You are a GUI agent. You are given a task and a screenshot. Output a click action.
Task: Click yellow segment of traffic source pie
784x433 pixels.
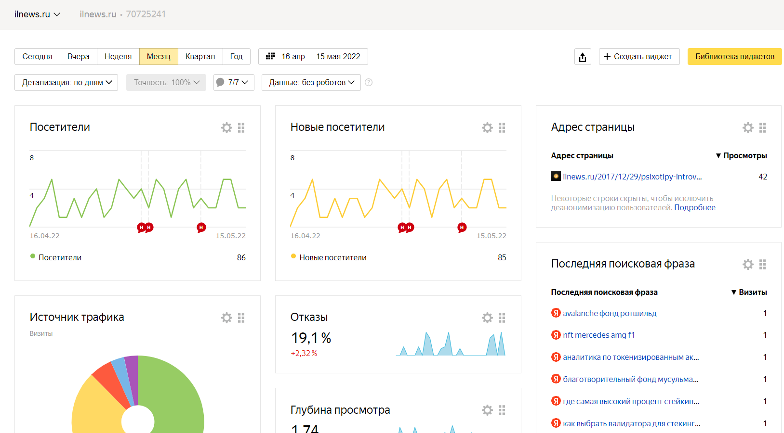pyautogui.click(x=98, y=409)
